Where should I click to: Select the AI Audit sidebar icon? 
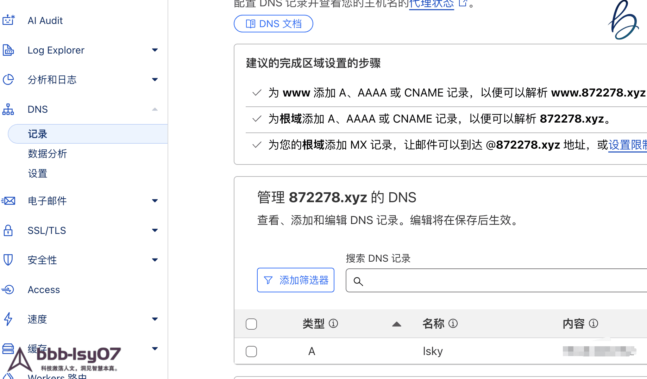(x=8, y=20)
